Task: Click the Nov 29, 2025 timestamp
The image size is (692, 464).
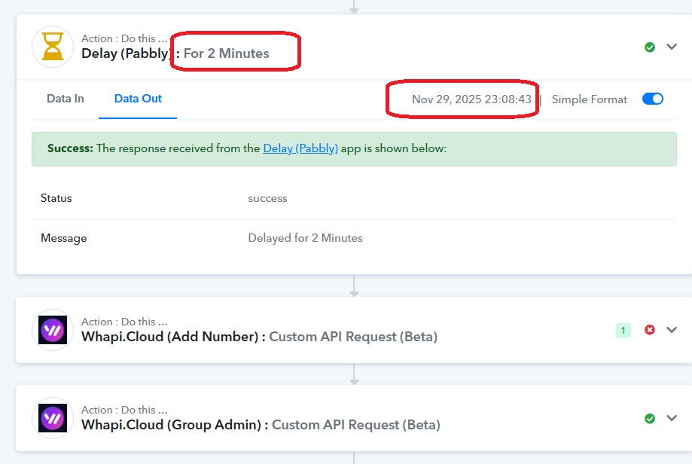Action: [x=471, y=99]
